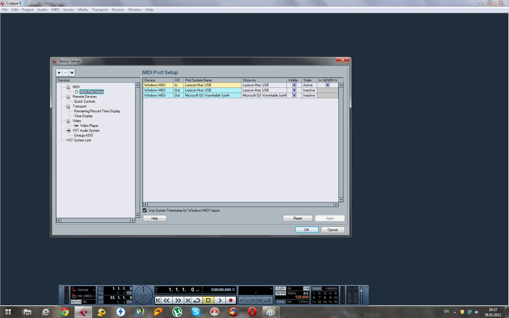The image size is (509, 318).
Task: Click the devices tree scroll-down arrow
Action: click(x=138, y=215)
